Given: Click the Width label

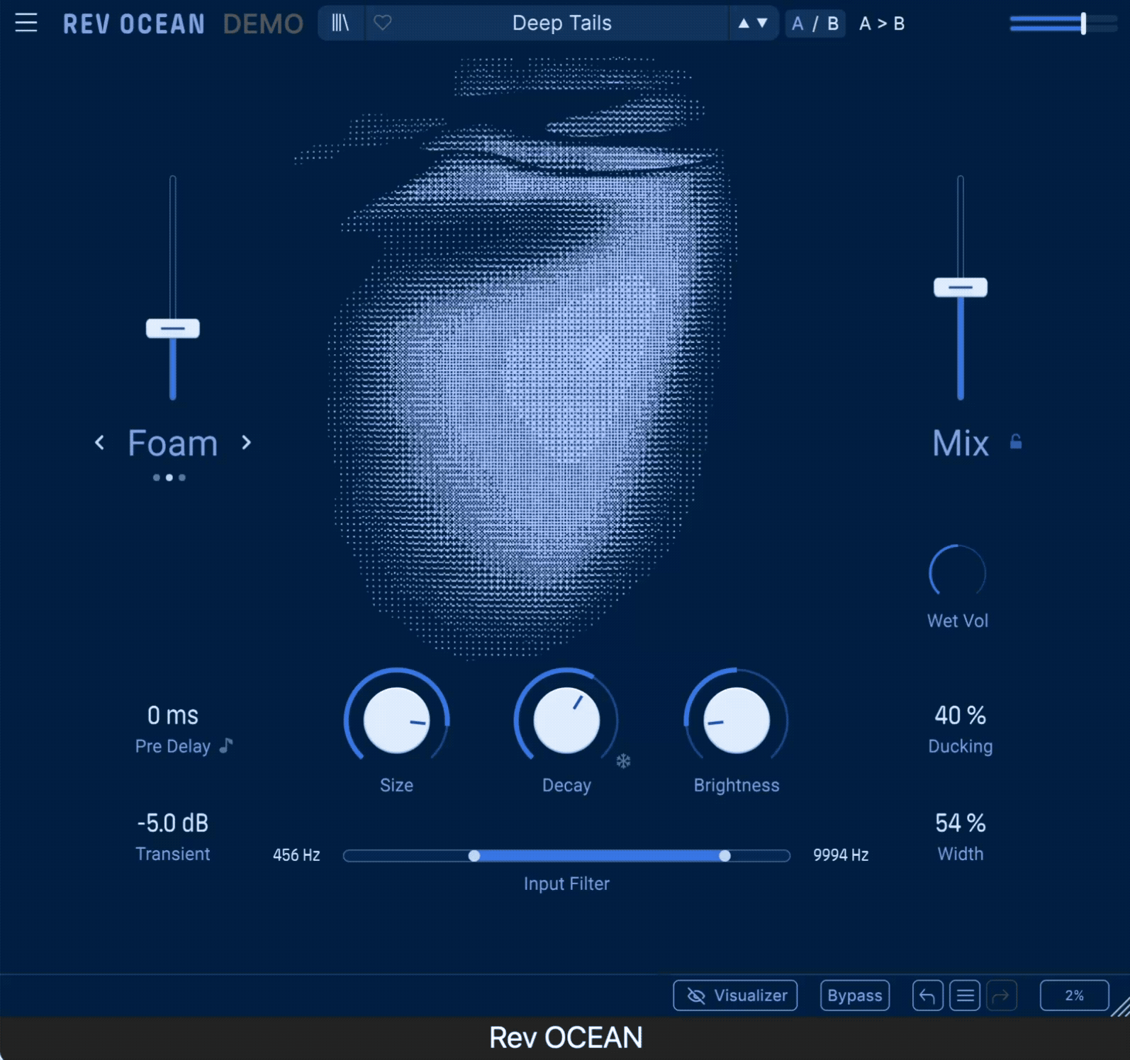Looking at the screenshot, I should pyautogui.click(x=961, y=854).
